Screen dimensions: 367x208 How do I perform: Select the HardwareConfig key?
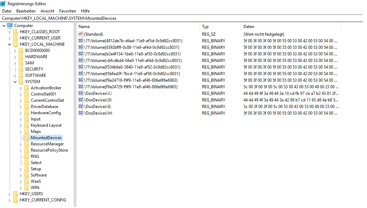[x=46, y=113]
